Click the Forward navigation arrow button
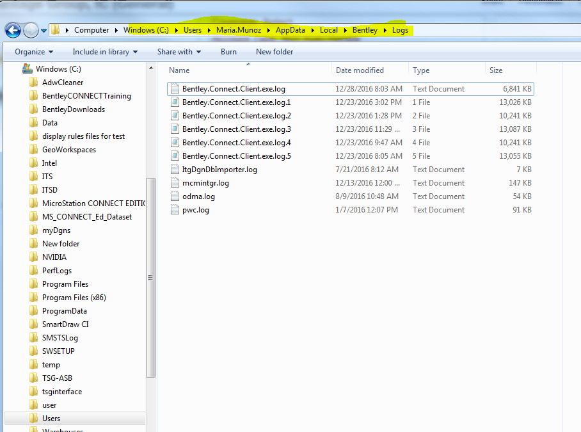The height and width of the screenshot is (432, 581). click(x=31, y=30)
